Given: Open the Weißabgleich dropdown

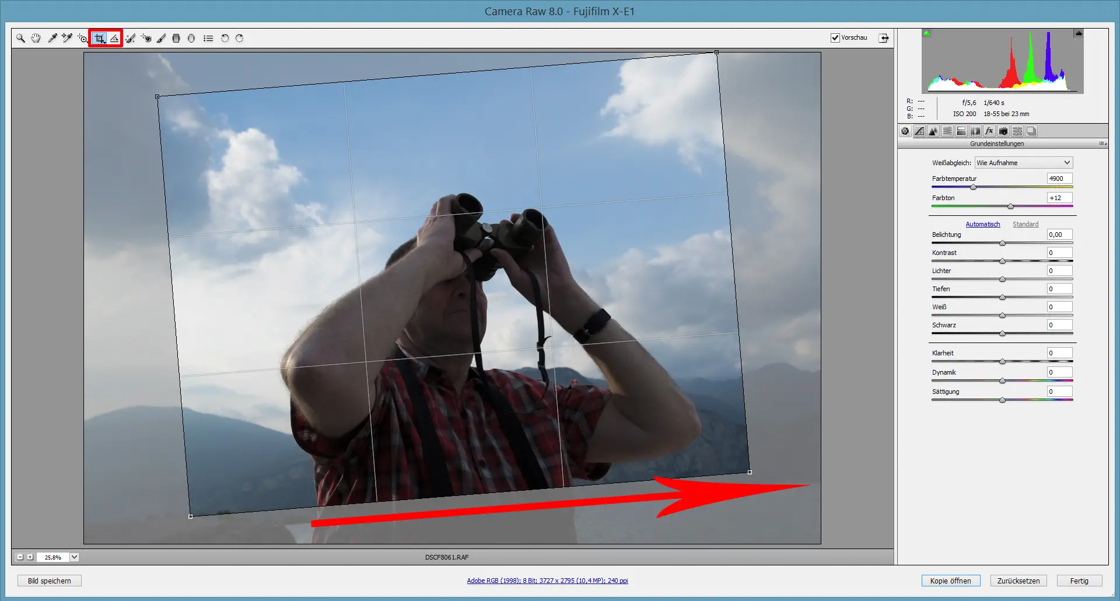Looking at the screenshot, I should pyautogui.click(x=1023, y=162).
